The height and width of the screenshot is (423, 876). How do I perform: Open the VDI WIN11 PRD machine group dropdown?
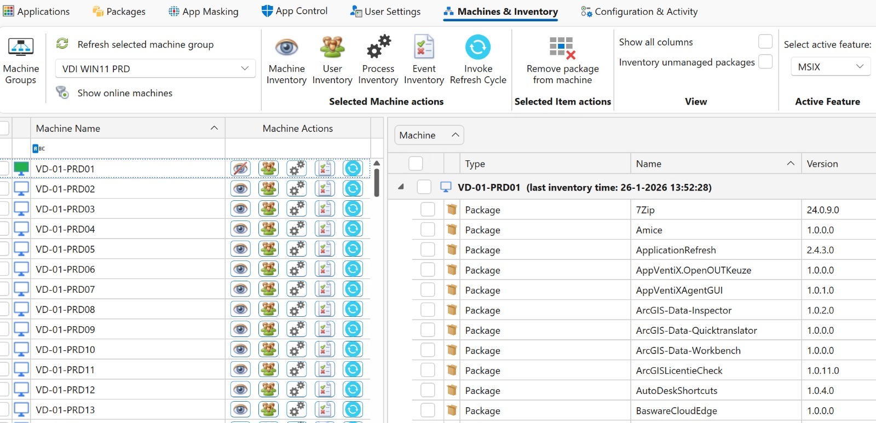(155, 69)
